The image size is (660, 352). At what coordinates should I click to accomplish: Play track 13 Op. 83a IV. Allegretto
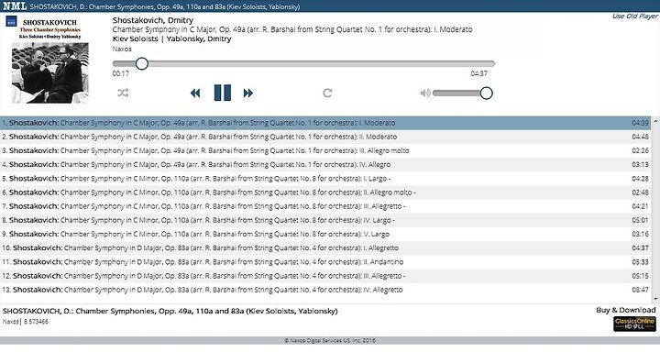click(x=325, y=290)
